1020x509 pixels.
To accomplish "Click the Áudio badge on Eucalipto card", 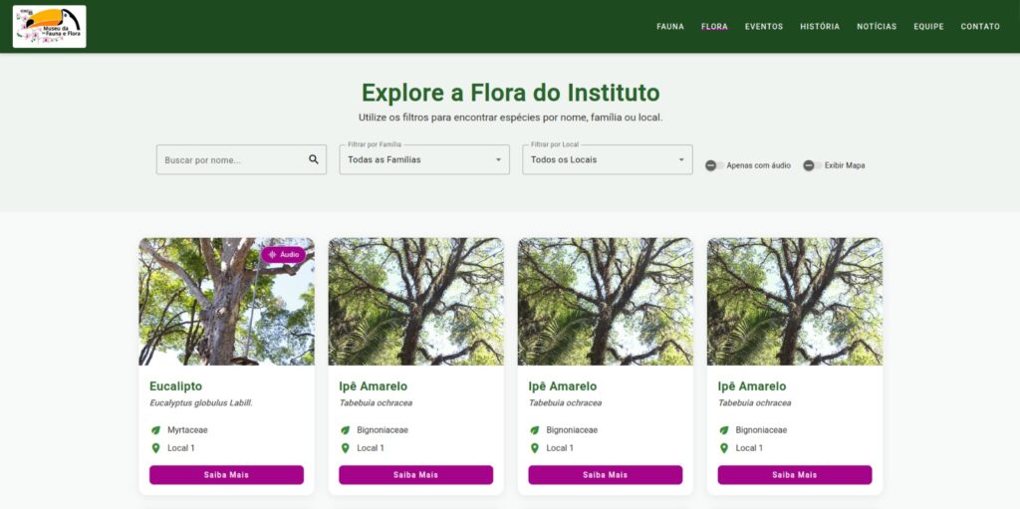I will 284,255.
